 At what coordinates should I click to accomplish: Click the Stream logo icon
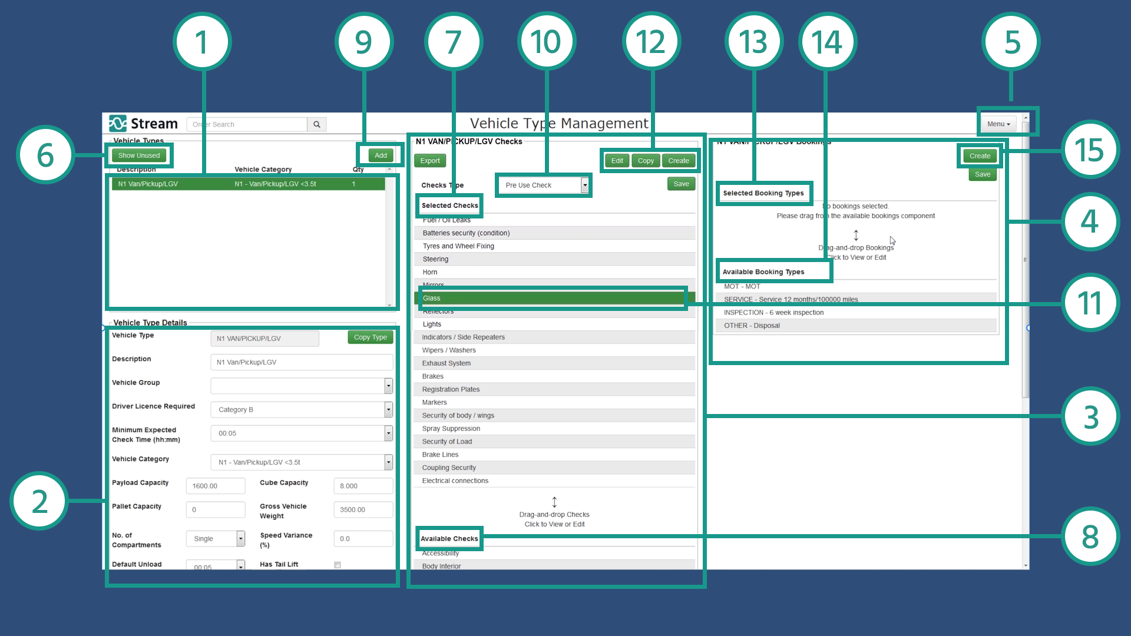[x=118, y=124]
